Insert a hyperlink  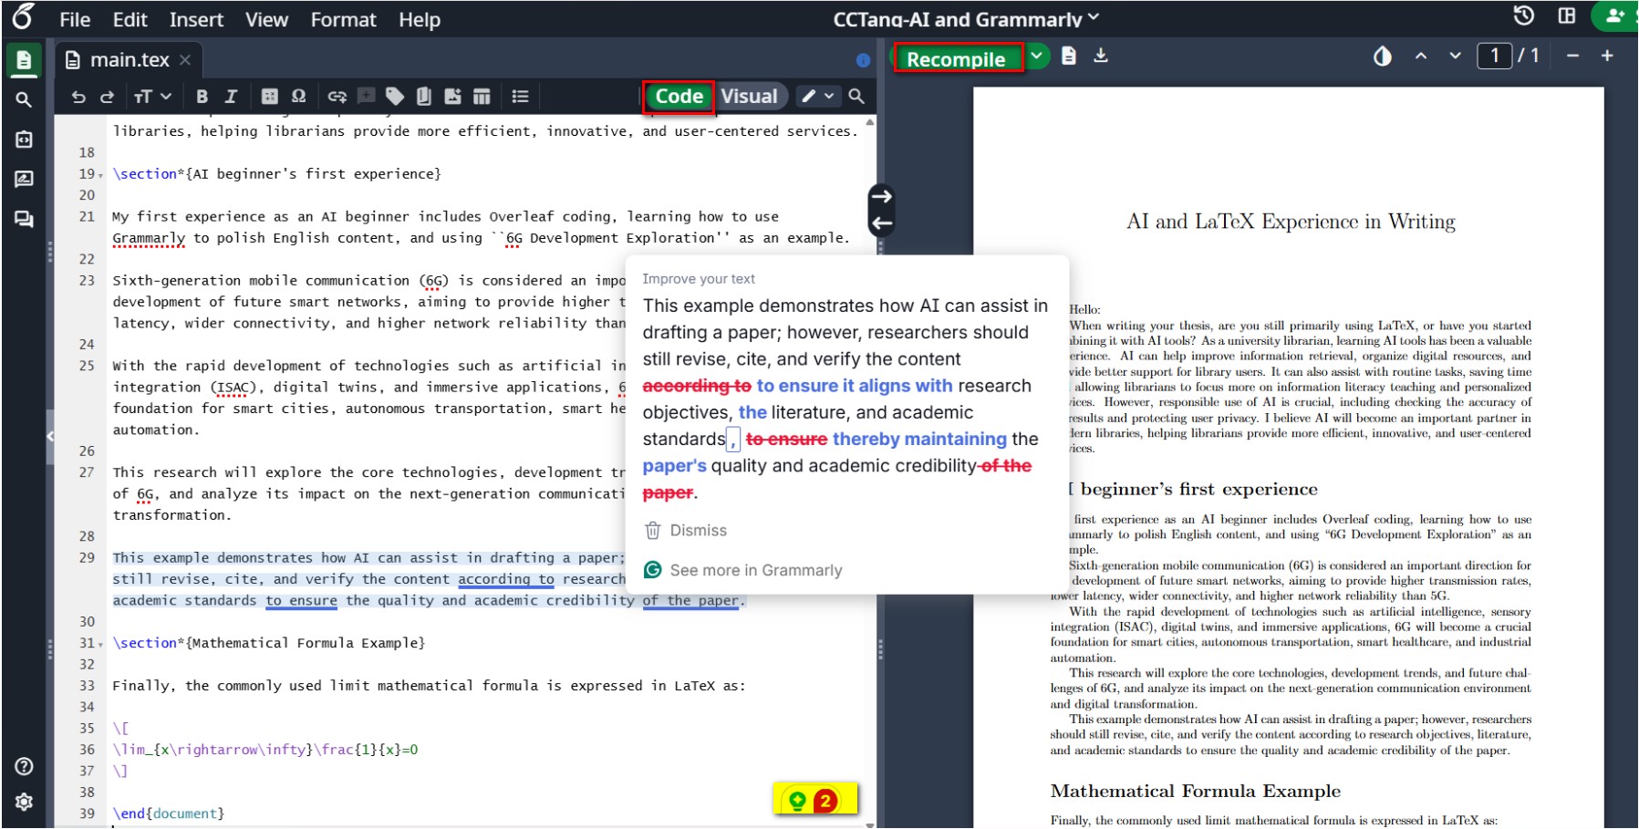(337, 97)
